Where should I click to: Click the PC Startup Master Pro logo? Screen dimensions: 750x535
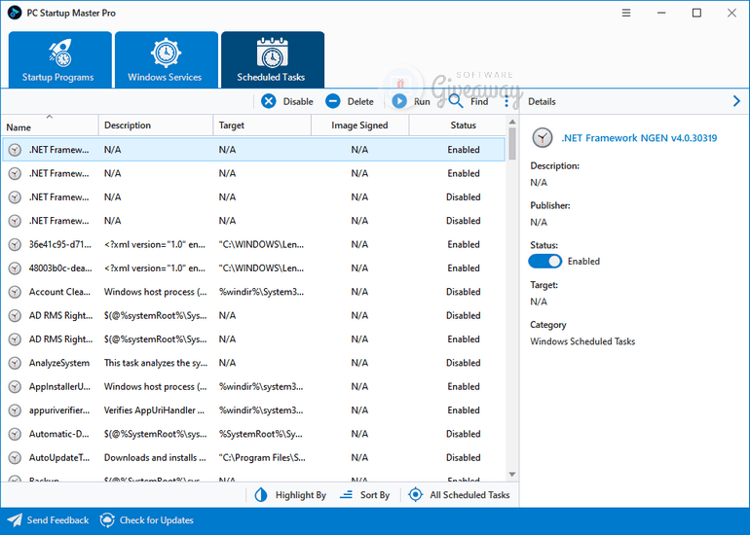pos(15,13)
